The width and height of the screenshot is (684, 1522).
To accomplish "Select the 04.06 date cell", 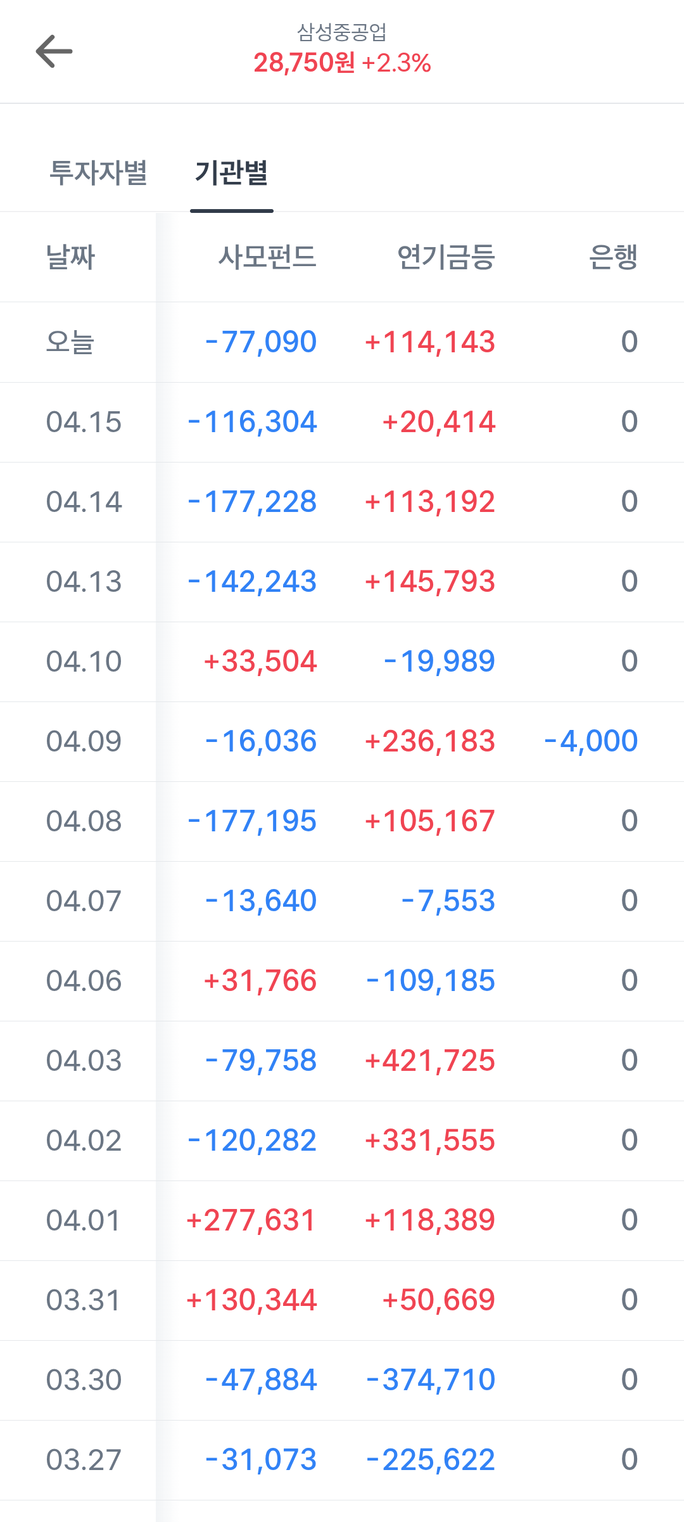I will (84, 981).
